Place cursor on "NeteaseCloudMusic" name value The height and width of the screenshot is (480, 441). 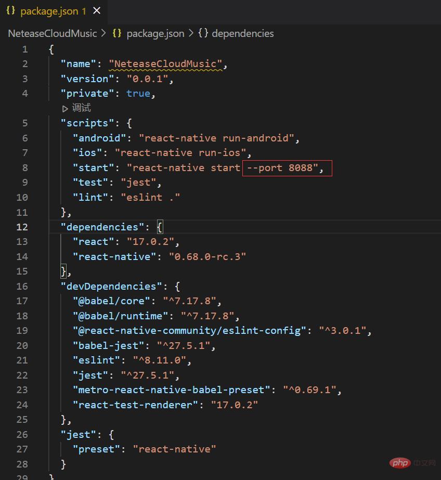pyautogui.click(x=165, y=64)
